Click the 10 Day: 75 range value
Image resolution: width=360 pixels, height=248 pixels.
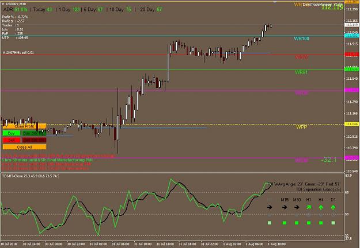coord(120,10)
